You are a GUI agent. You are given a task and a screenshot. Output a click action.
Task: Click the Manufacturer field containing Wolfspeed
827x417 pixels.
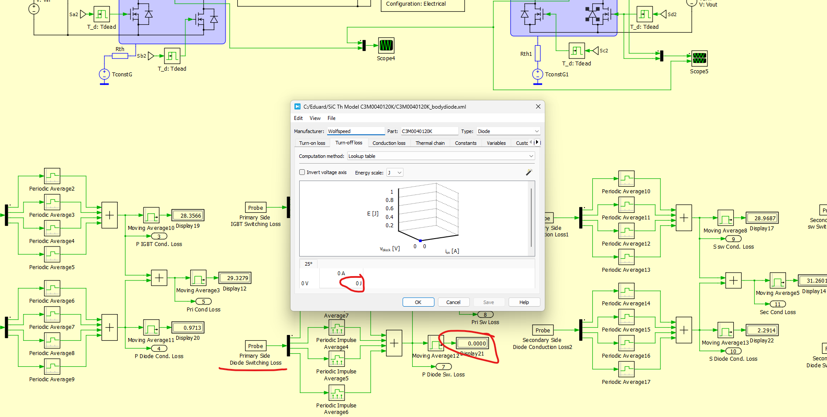tap(356, 131)
